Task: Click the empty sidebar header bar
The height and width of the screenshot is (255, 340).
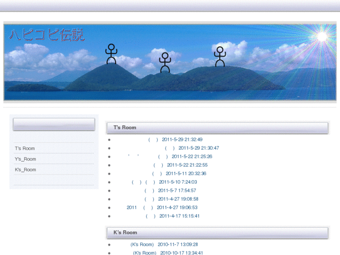Action: [x=54, y=124]
